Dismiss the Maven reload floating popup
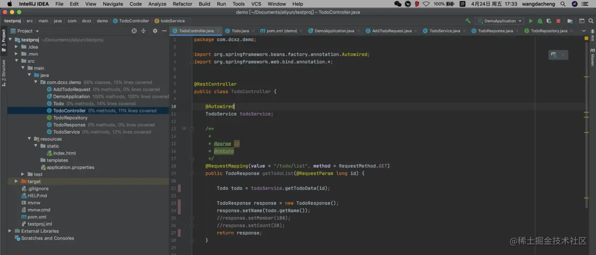This screenshot has height=255, width=596. click(563, 55)
